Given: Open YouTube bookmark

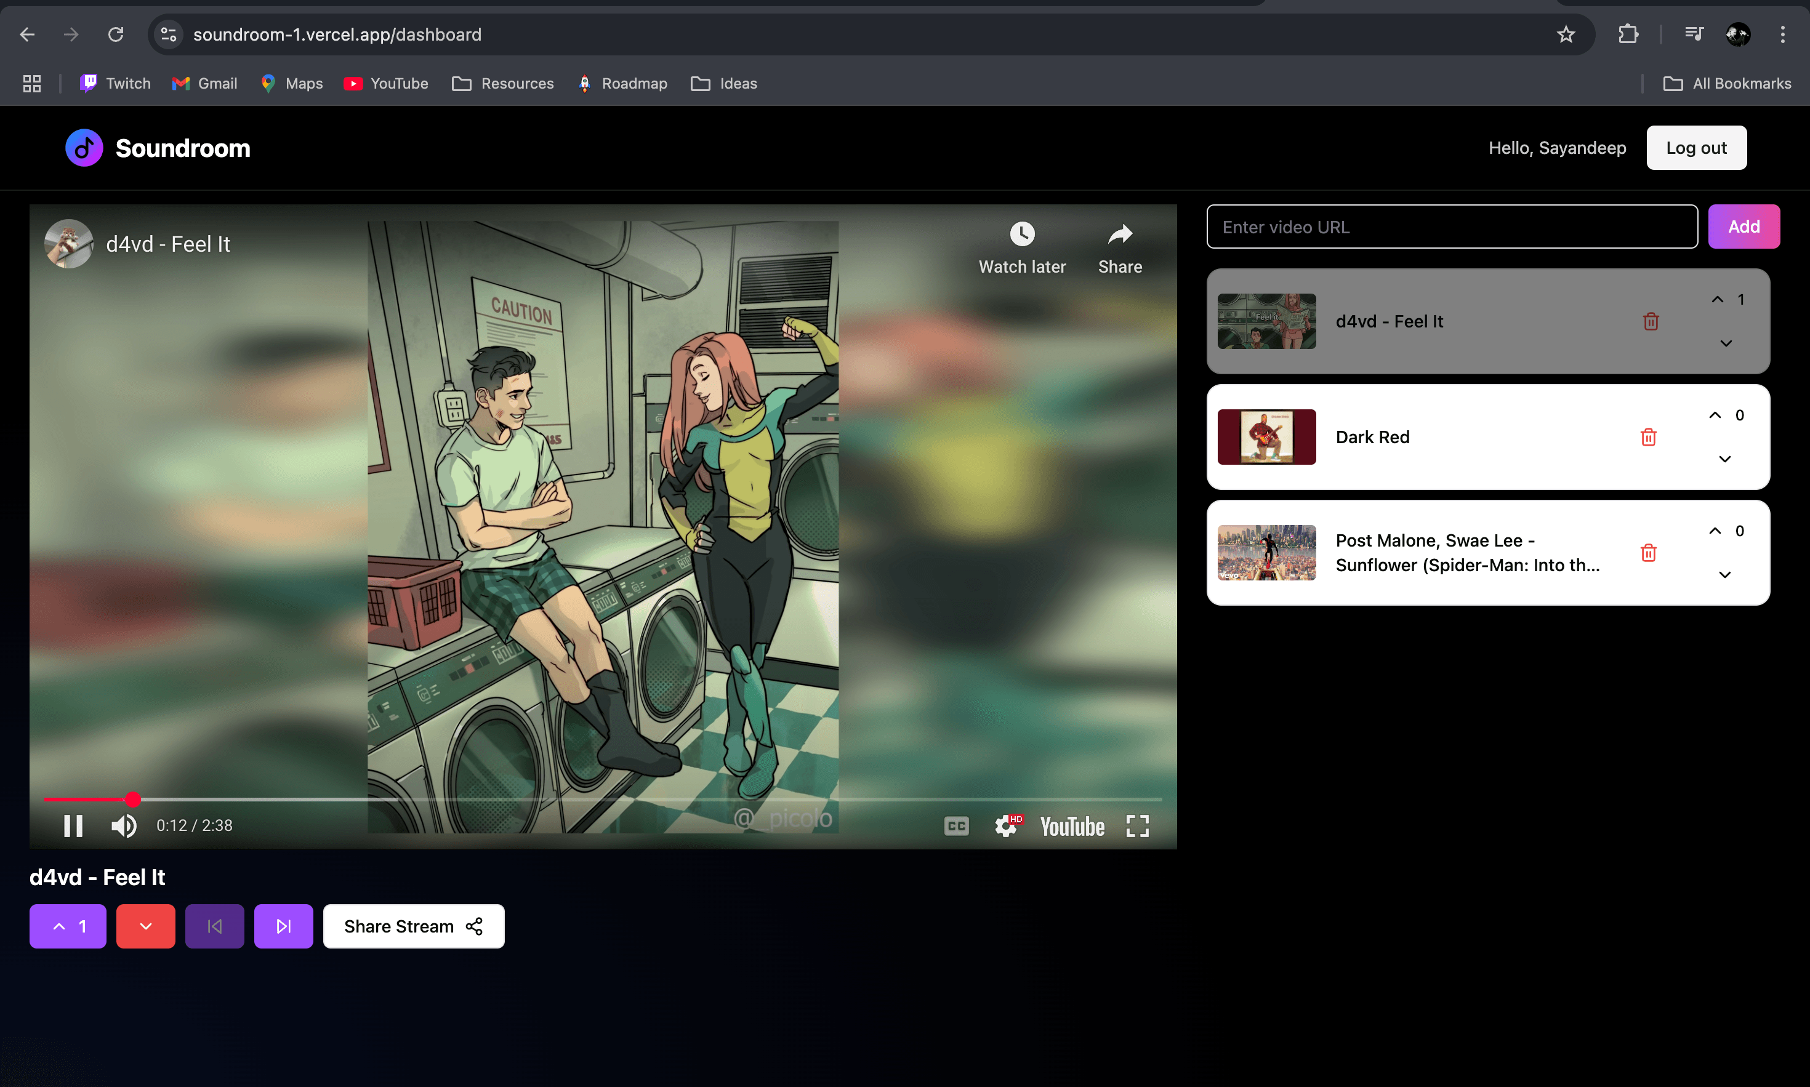Looking at the screenshot, I should 386,84.
